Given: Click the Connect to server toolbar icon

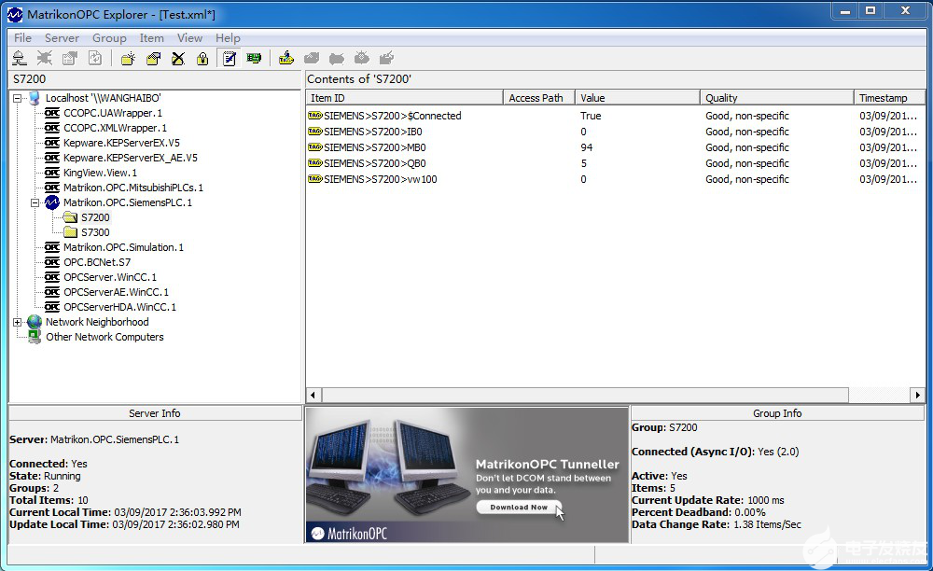Looking at the screenshot, I should [x=19, y=59].
